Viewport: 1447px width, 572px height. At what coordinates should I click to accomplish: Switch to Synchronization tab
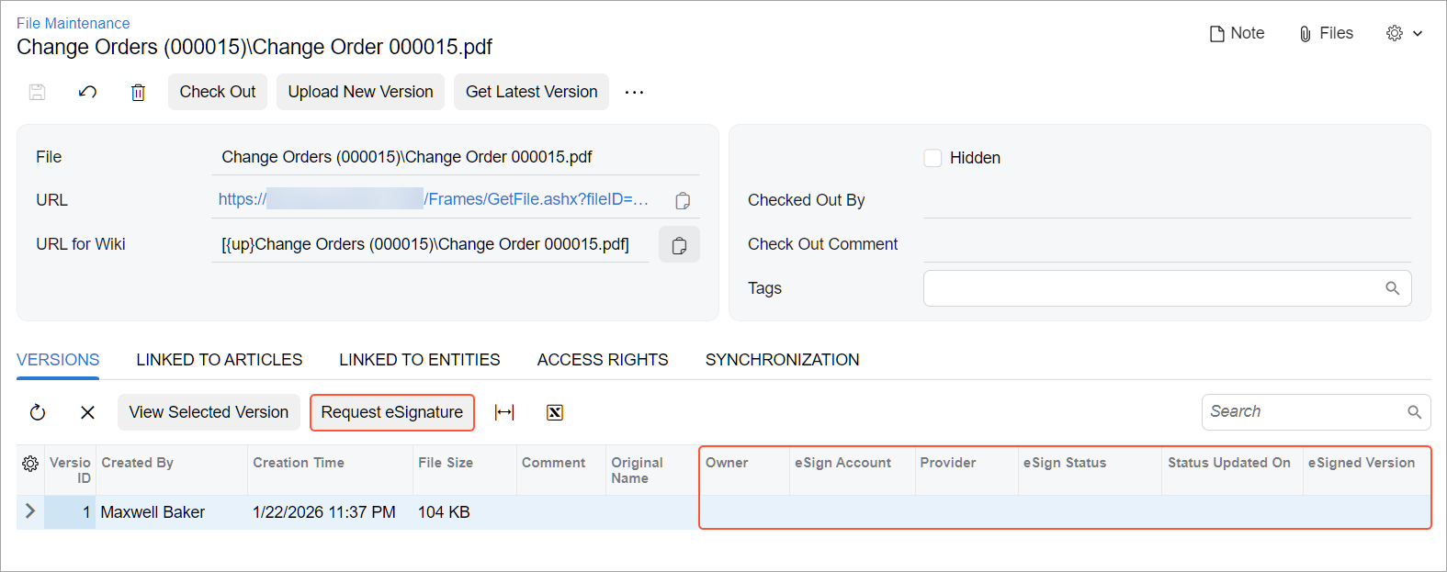click(783, 360)
